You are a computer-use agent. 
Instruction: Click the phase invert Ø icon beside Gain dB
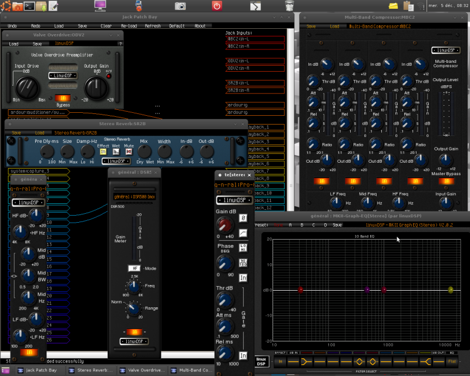click(x=243, y=219)
